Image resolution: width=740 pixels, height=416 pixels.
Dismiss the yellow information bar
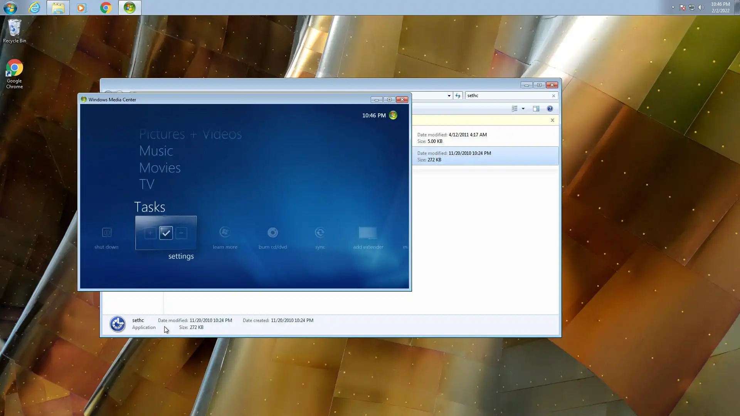(x=552, y=120)
